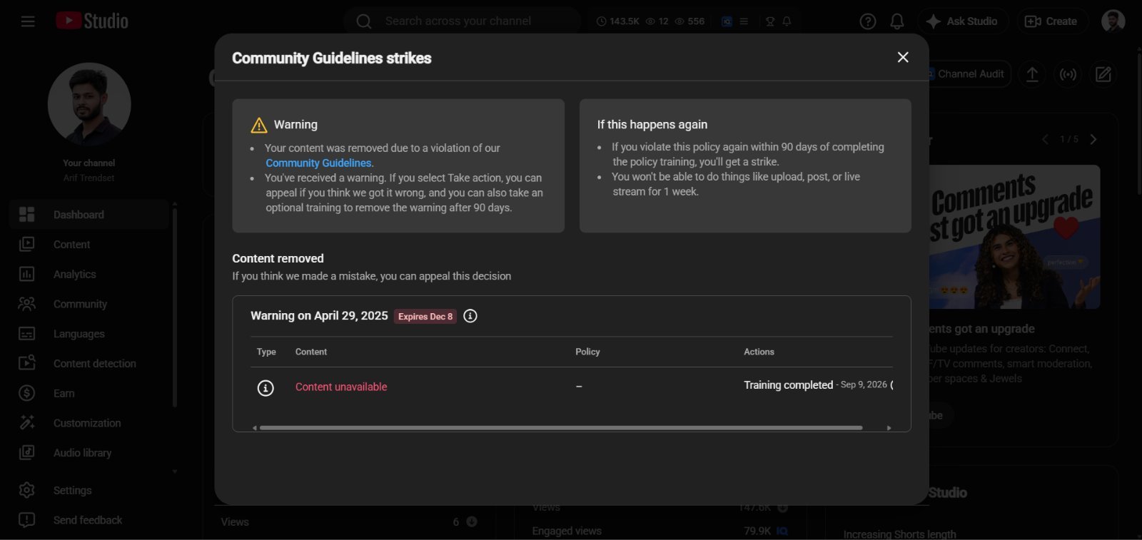Click the Policy column header
Screen dimensions: 1142x540
coord(587,352)
